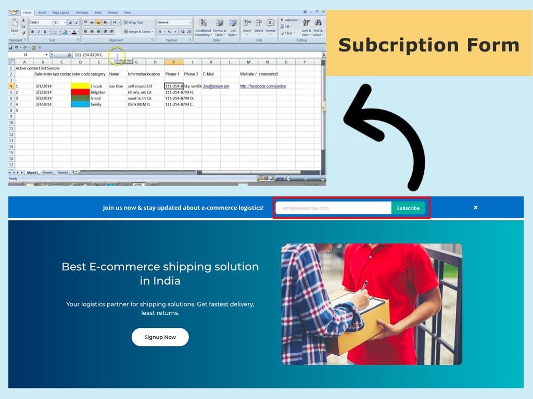Click the Increase Font Size icon
Screen dimensions: 533x399
coord(70,22)
